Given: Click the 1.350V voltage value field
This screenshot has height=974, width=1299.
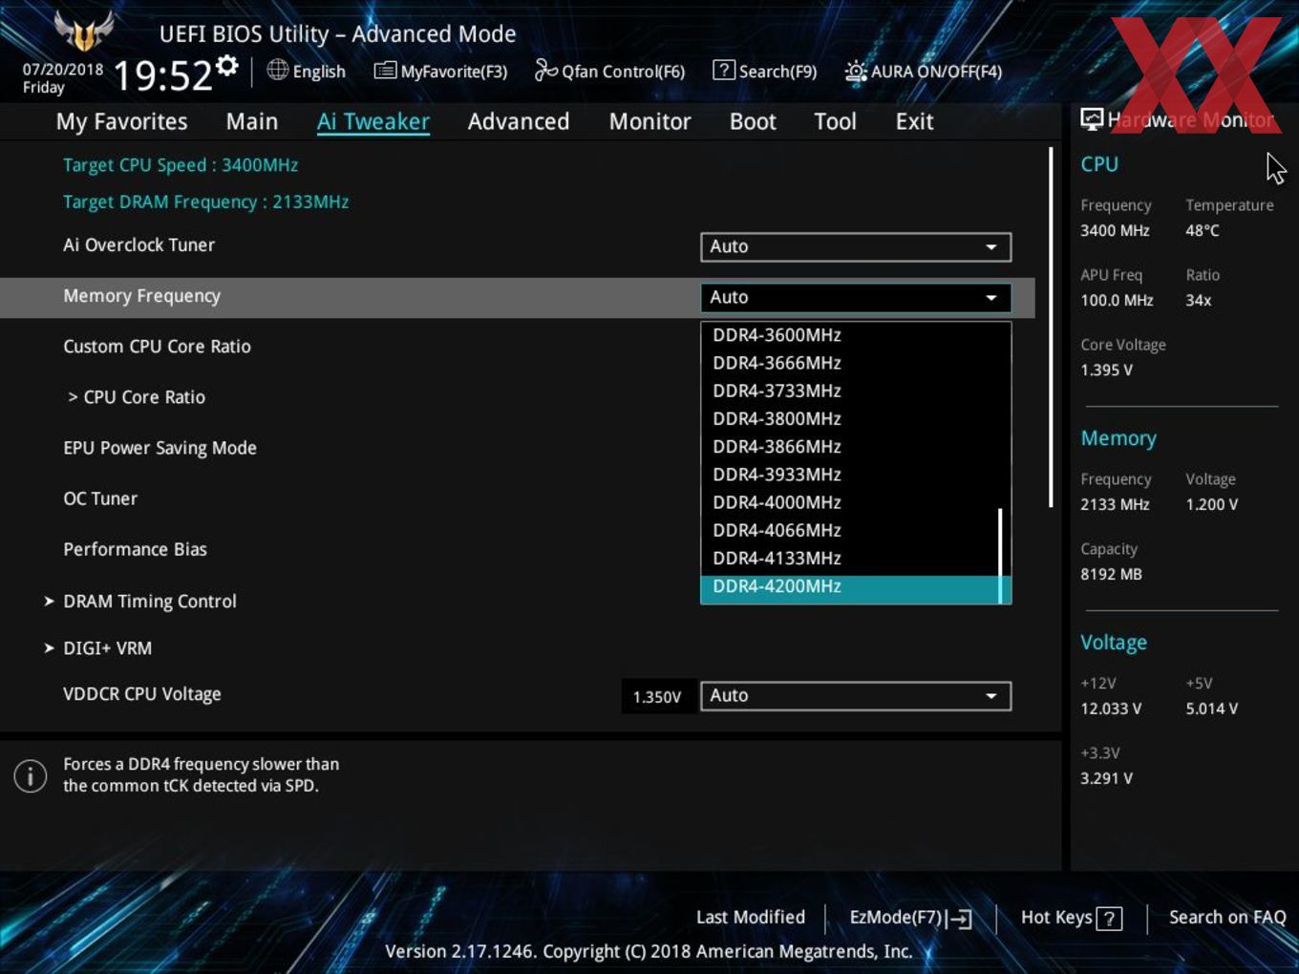Looking at the screenshot, I should click(657, 697).
